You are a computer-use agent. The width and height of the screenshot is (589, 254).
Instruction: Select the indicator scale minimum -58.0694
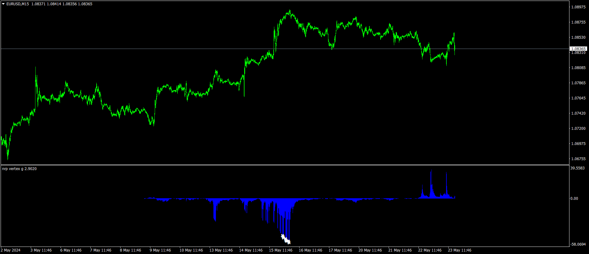coord(578,244)
